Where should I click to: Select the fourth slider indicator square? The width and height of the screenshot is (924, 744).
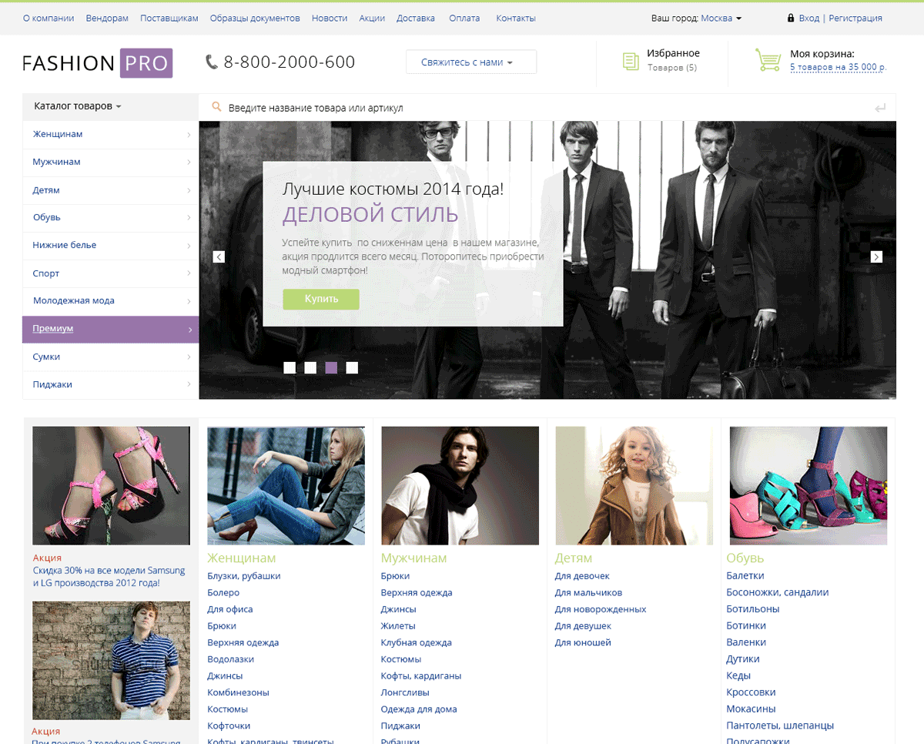[352, 367]
